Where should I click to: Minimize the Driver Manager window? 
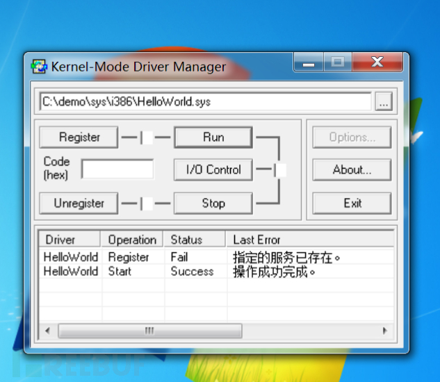(x=308, y=63)
